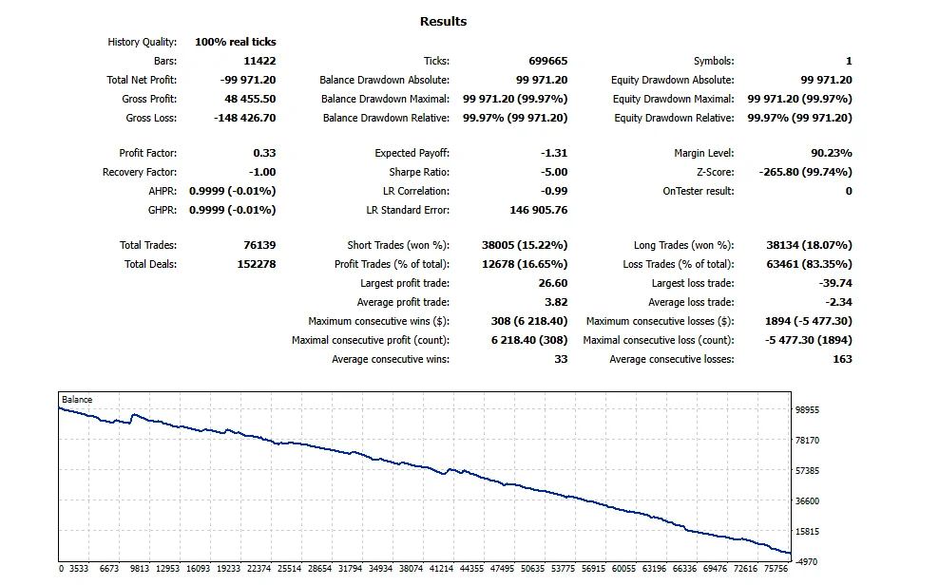
Task: Select the Z-Score value -265.80 (99.74%)
Action: coord(805,172)
